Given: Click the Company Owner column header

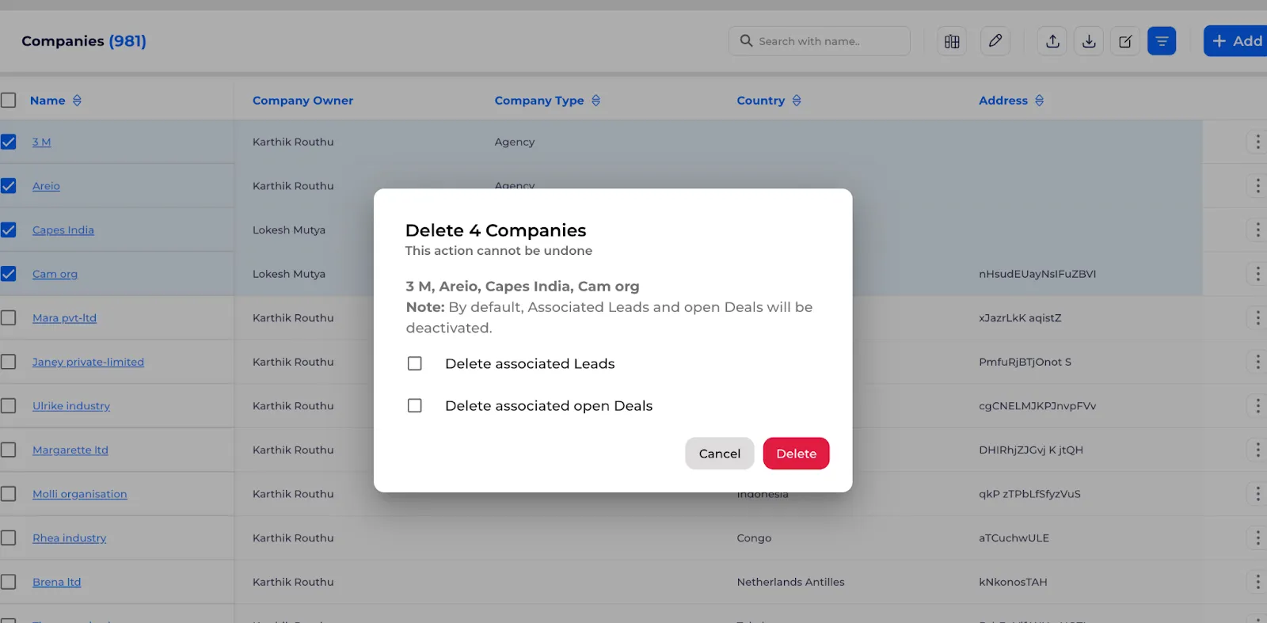Looking at the screenshot, I should (x=302, y=101).
